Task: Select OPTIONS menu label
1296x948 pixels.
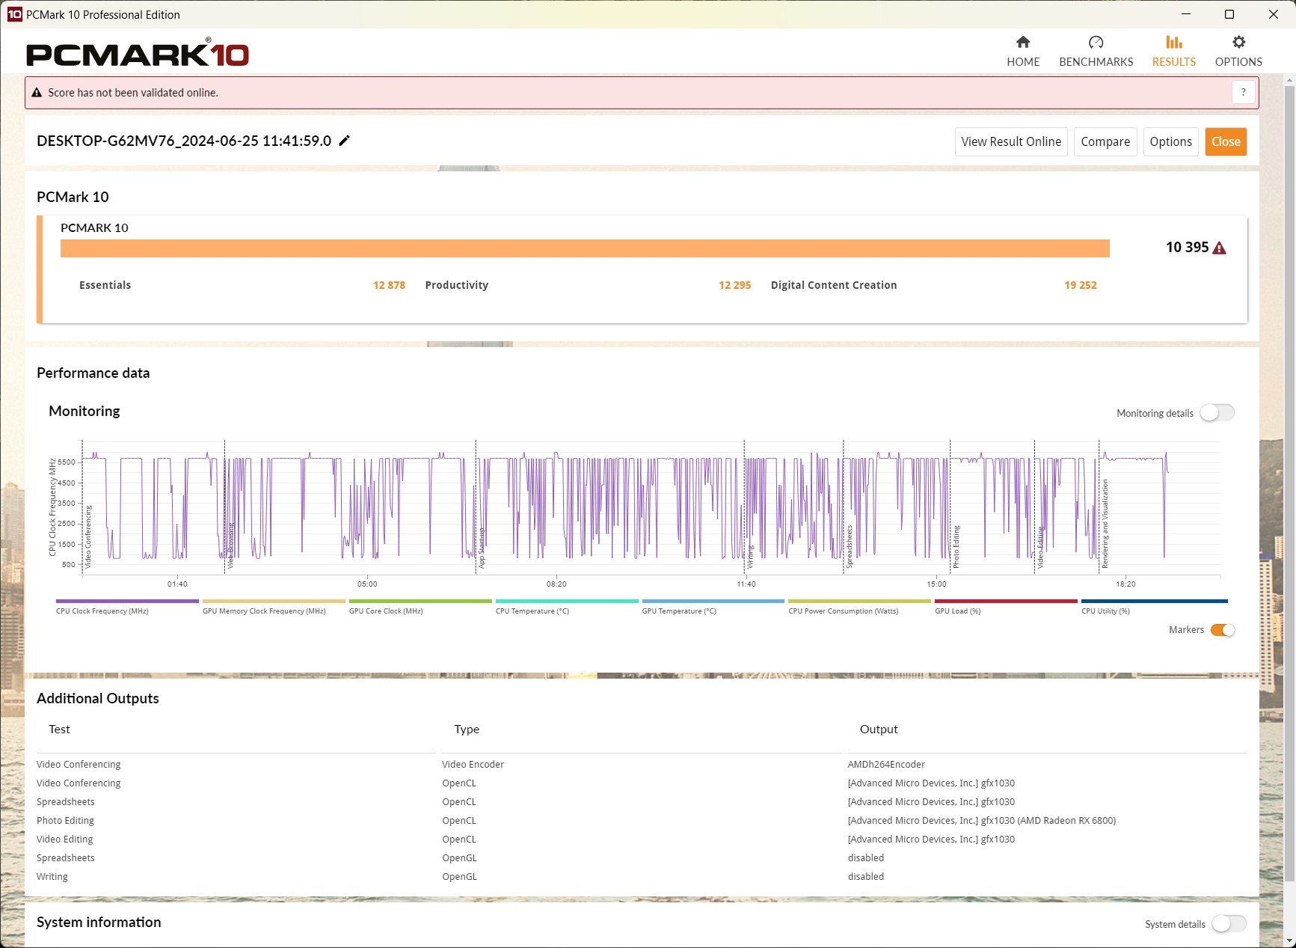Action: [x=1238, y=62]
